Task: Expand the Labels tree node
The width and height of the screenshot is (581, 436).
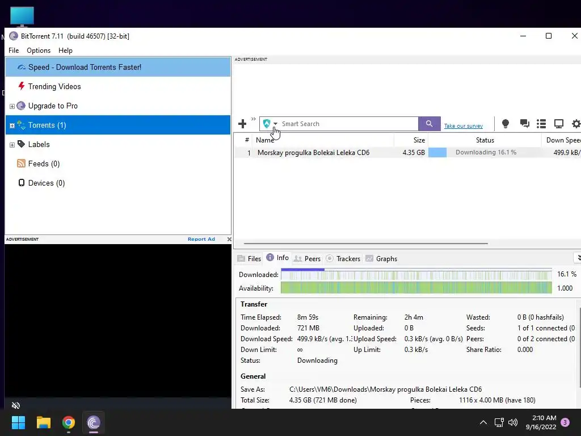Action: pyautogui.click(x=12, y=145)
